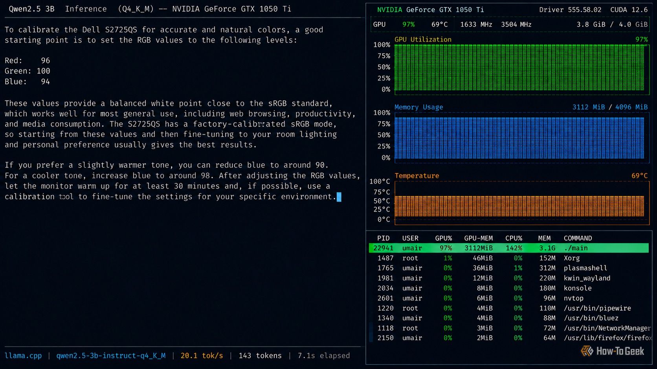Viewport: 657px width, 369px height.
Task: Click the "7.1s elapsed" timer text
Action: [323, 356]
